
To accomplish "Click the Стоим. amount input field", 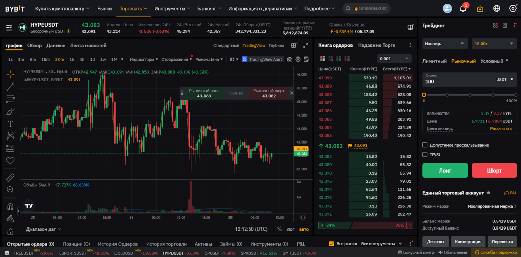I will click(455, 81).
